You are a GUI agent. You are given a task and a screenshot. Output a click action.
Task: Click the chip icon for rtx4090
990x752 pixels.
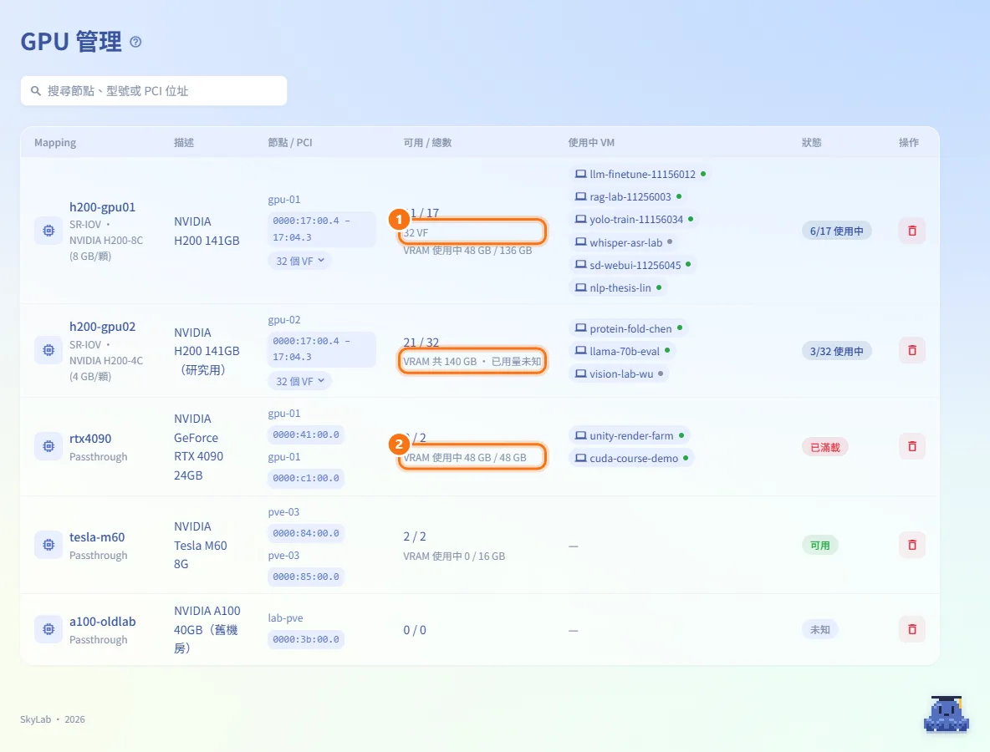[48, 447]
